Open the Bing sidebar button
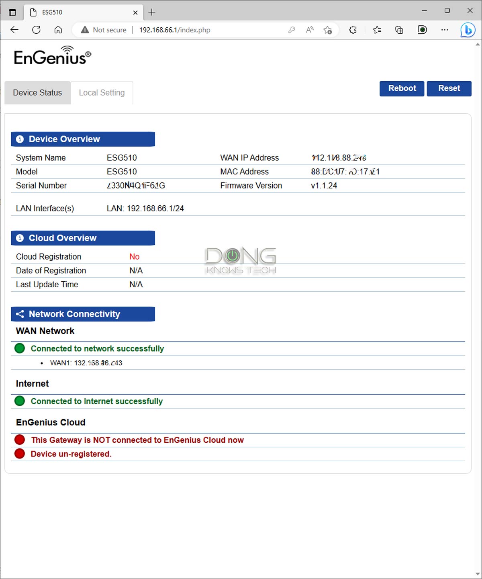482x579 pixels. pyautogui.click(x=468, y=30)
